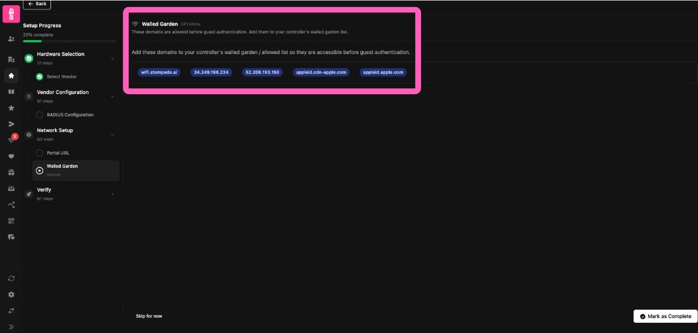Click the heart icon in the sidebar
The image size is (698, 333).
(11, 156)
